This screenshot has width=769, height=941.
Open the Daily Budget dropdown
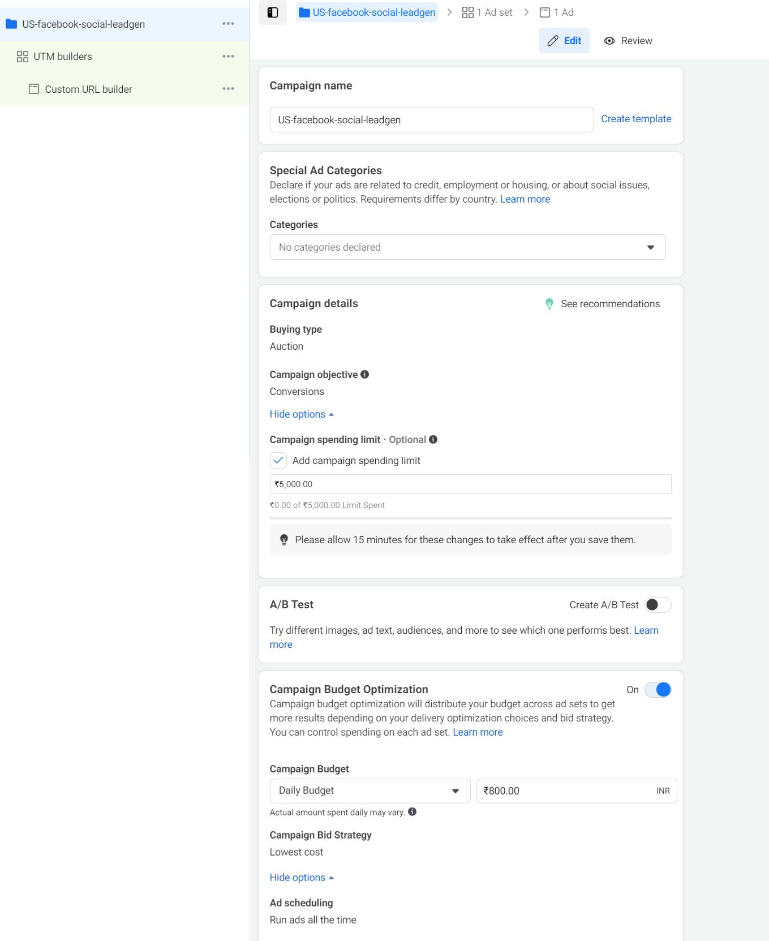[x=370, y=791]
